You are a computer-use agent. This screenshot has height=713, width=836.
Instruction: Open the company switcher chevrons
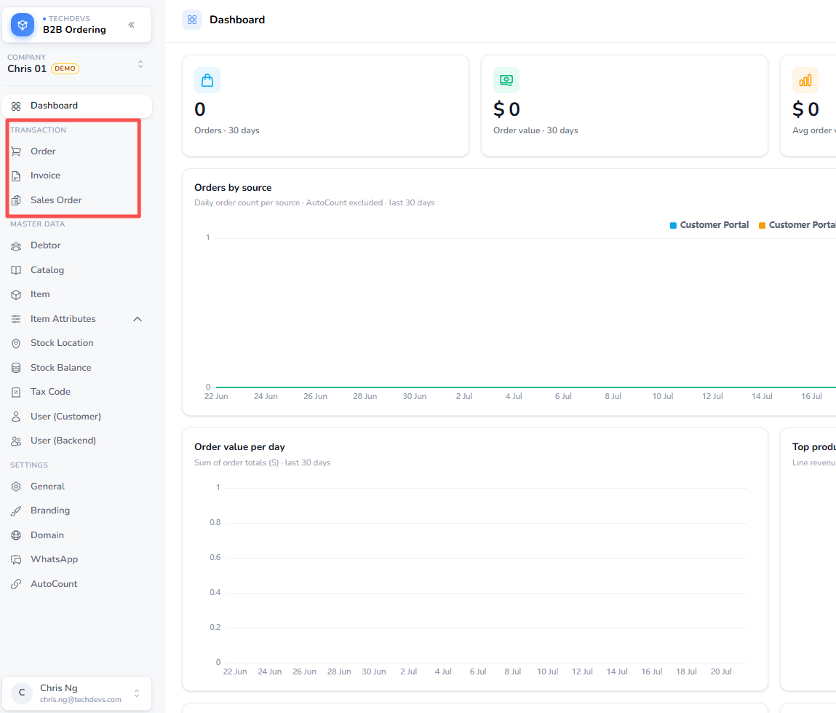140,64
